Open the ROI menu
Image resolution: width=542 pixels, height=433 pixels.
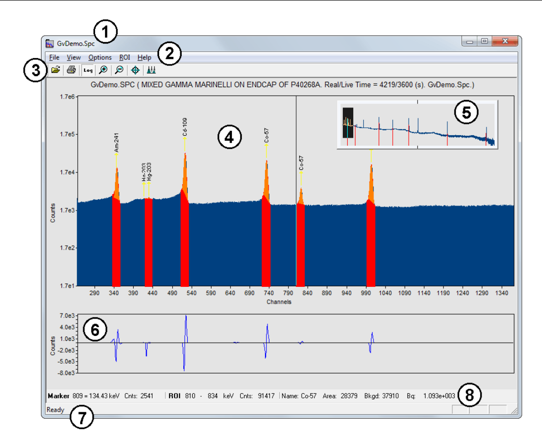click(124, 57)
